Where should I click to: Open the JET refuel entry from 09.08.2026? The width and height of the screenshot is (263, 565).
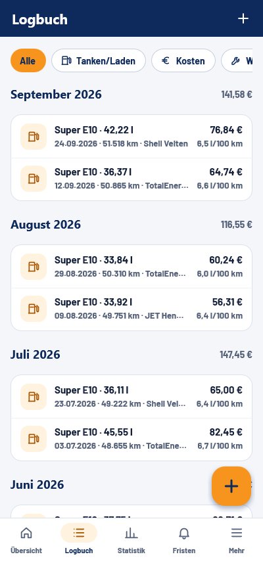point(131,309)
